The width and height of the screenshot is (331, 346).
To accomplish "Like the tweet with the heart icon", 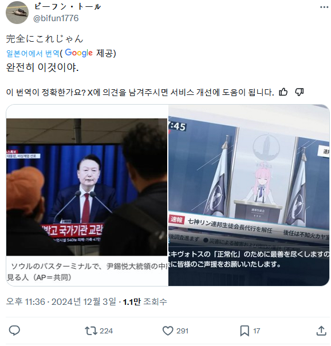I will [x=168, y=331].
